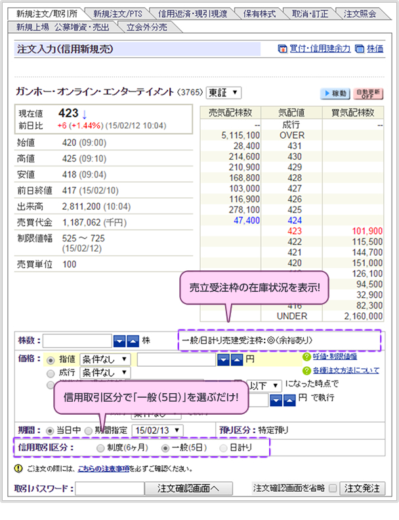The height and width of the screenshot is (520, 399).
Task: Switch to 新規注文/取引所 tab
Action: click(47, 14)
